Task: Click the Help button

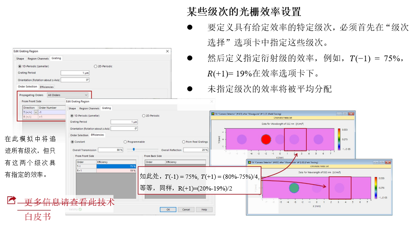Action: pos(204,210)
